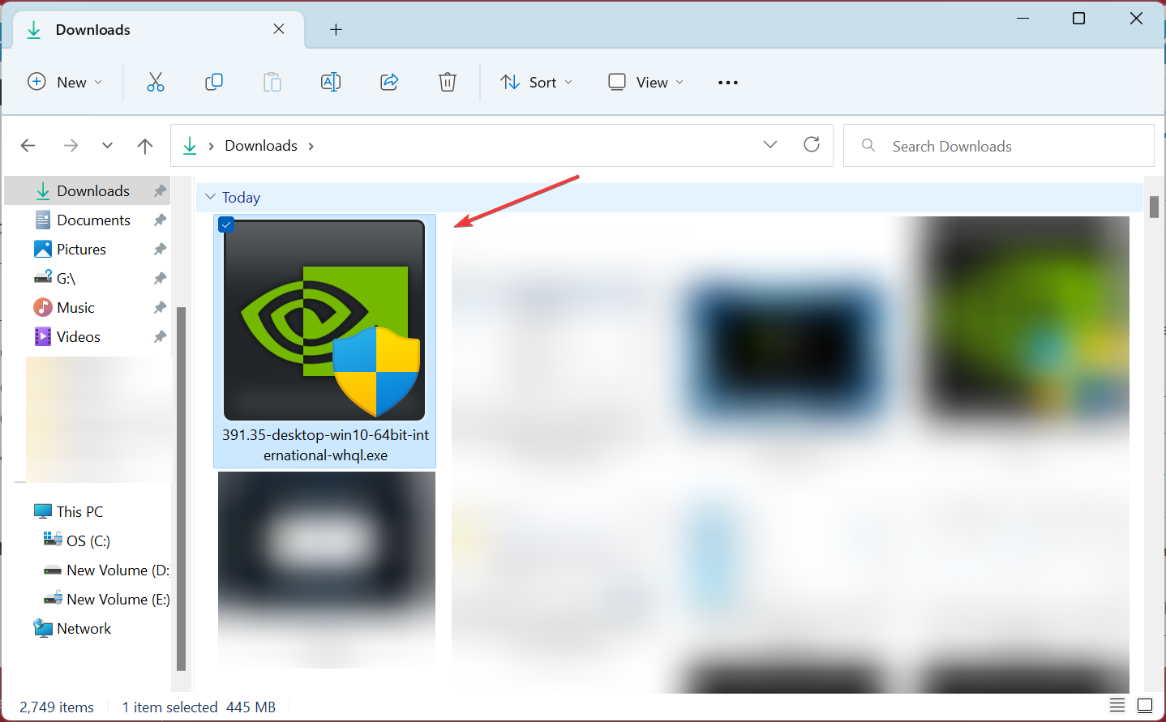Unpin Downloads using its pin icon
The height and width of the screenshot is (722, 1166).
coord(160,191)
